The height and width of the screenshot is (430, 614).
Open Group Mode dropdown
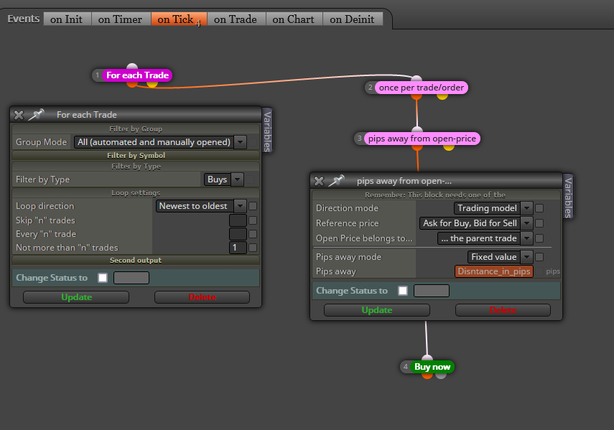click(160, 142)
